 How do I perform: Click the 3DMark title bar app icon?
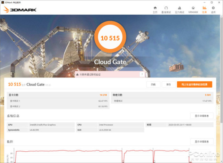click(2, 2)
